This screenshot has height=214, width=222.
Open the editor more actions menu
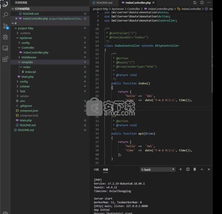point(209,3)
